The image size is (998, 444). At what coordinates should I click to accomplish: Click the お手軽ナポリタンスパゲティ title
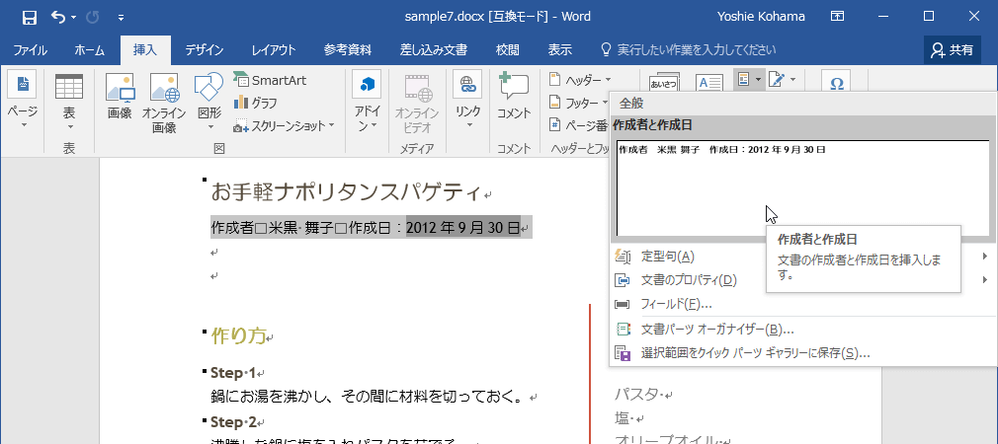pyautogui.click(x=348, y=190)
